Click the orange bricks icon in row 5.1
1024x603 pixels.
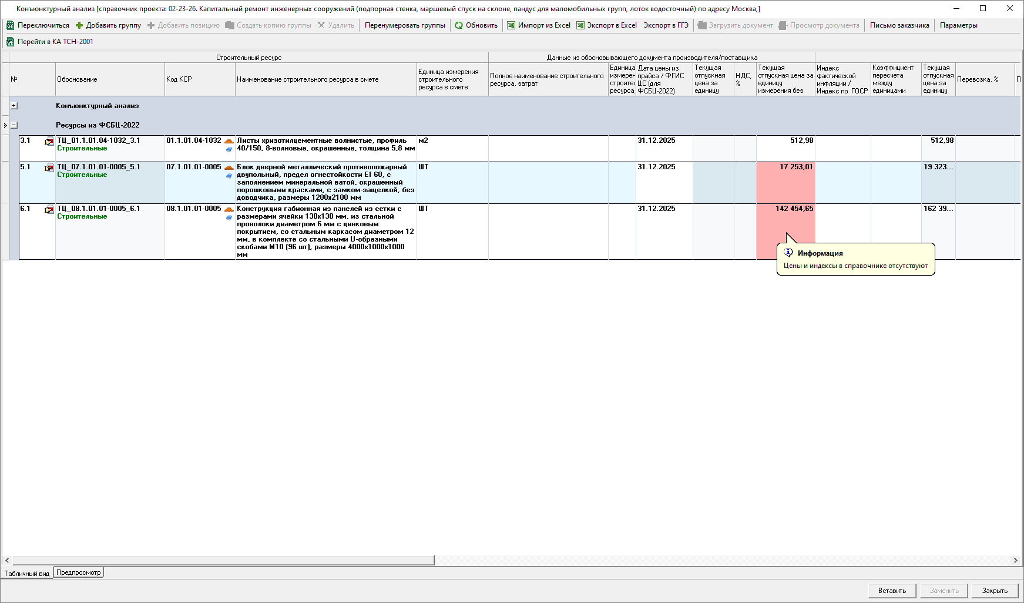click(x=229, y=168)
